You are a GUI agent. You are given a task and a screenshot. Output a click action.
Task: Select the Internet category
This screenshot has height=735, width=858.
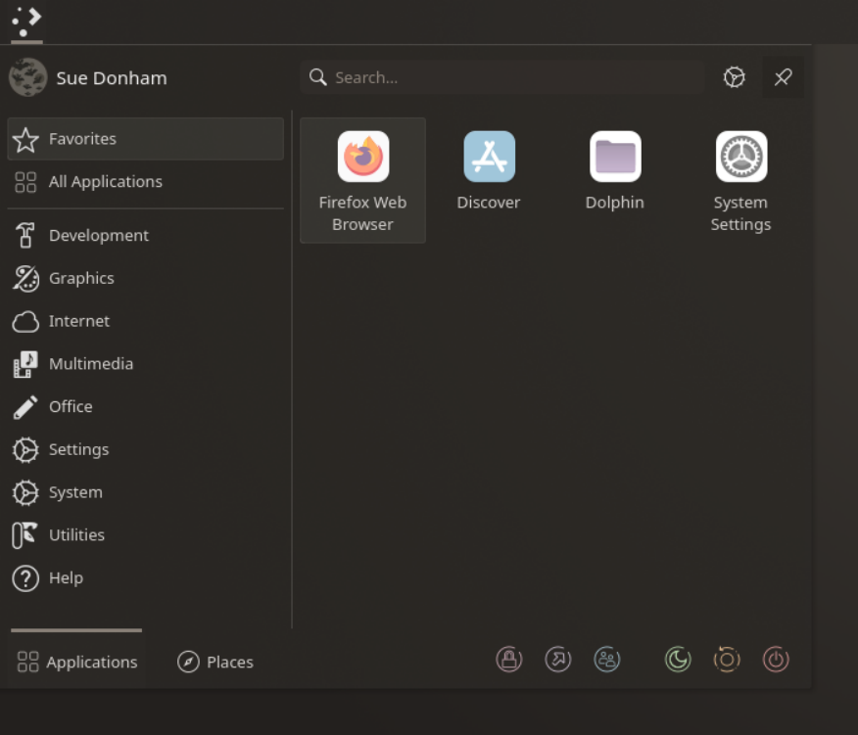pyautogui.click(x=146, y=321)
